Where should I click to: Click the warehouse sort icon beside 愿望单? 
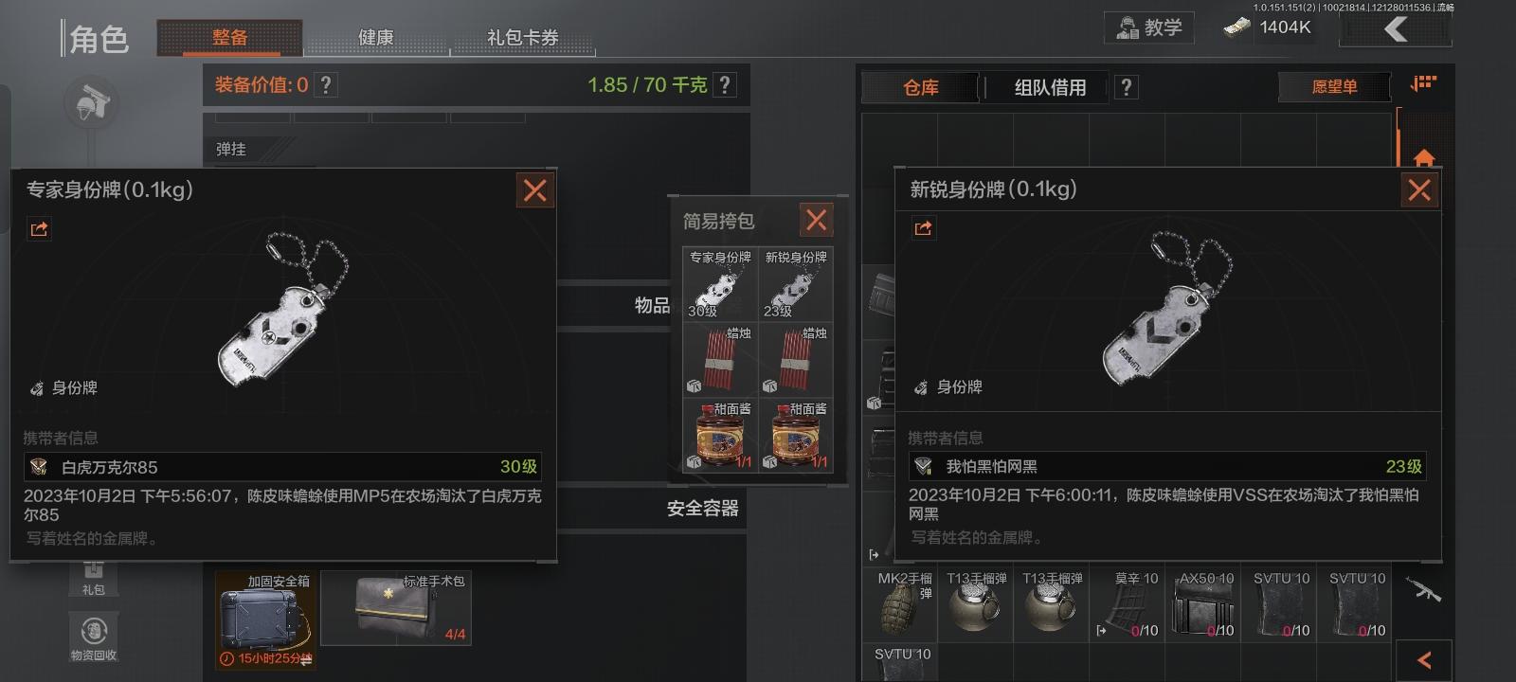1423,84
